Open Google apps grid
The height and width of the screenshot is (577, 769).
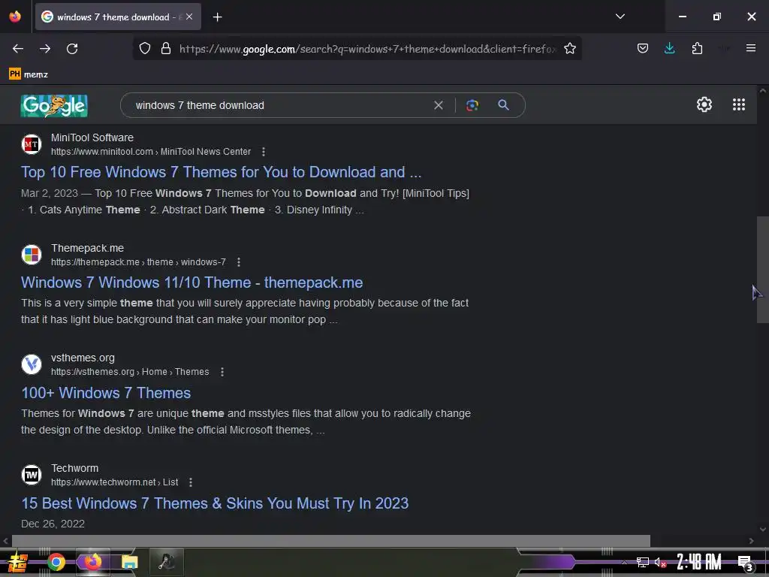(x=739, y=104)
